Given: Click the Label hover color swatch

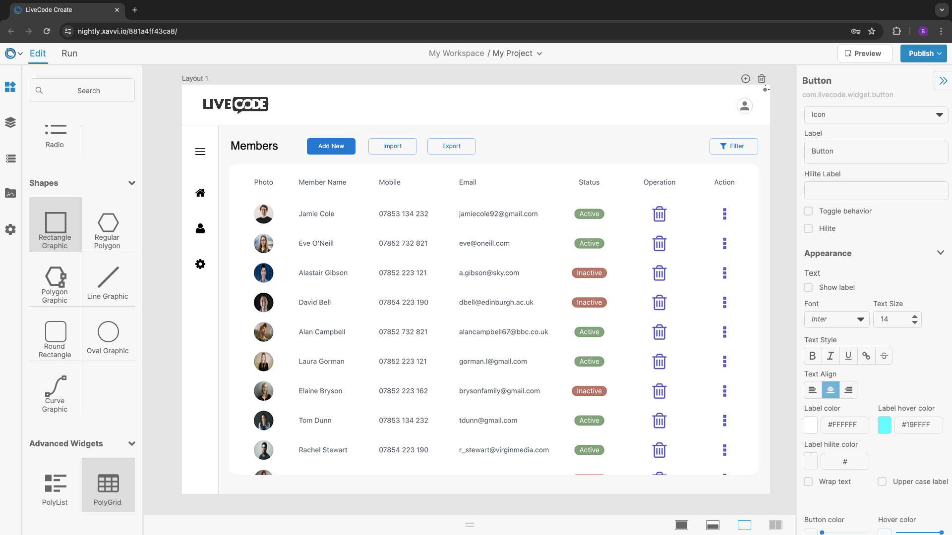Looking at the screenshot, I should pyautogui.click(x=884, y=425).
